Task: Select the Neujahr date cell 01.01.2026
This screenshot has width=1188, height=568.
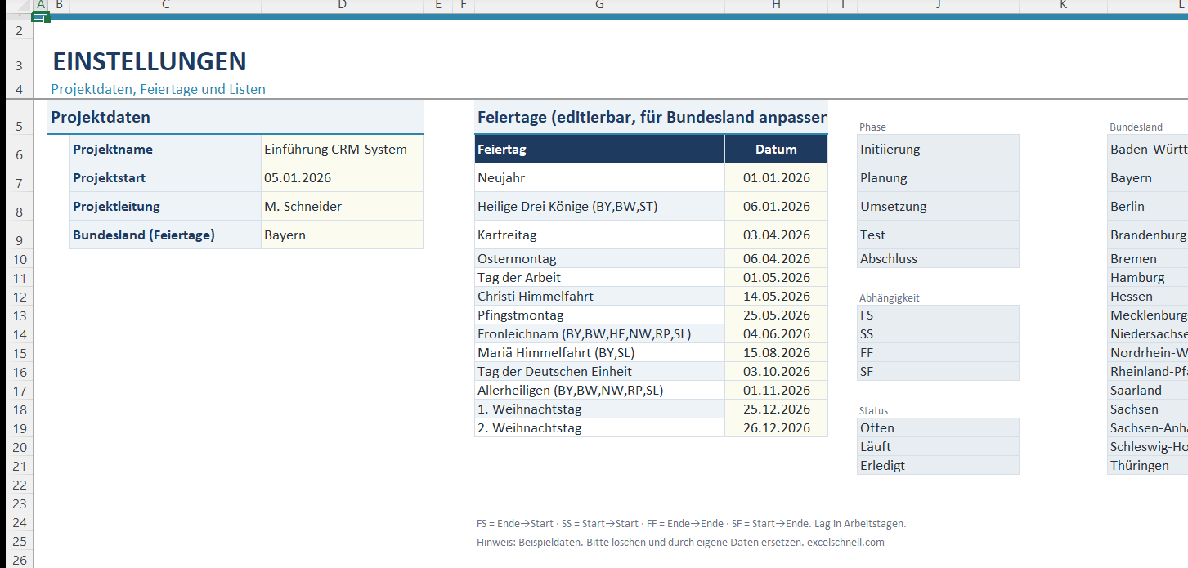Action: click(776, 177)
